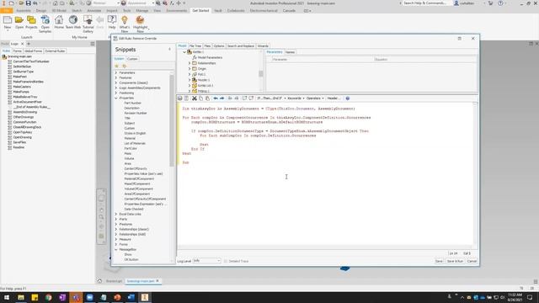This screenshot has height=303, width=539.
Task: Select the MakeCasters rule
Action: pyautogui.click(x=22, y=87)
